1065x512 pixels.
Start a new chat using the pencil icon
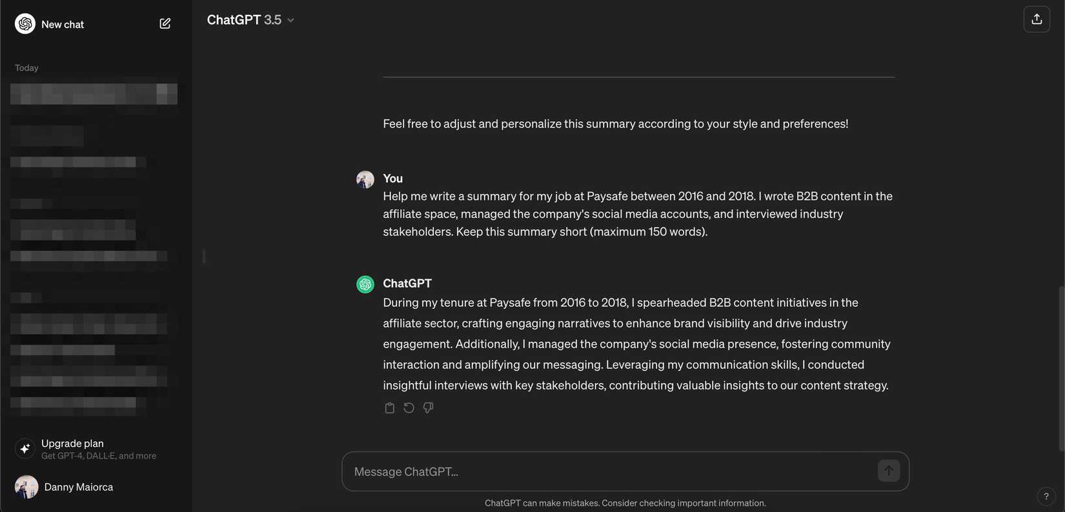[165, 23]
